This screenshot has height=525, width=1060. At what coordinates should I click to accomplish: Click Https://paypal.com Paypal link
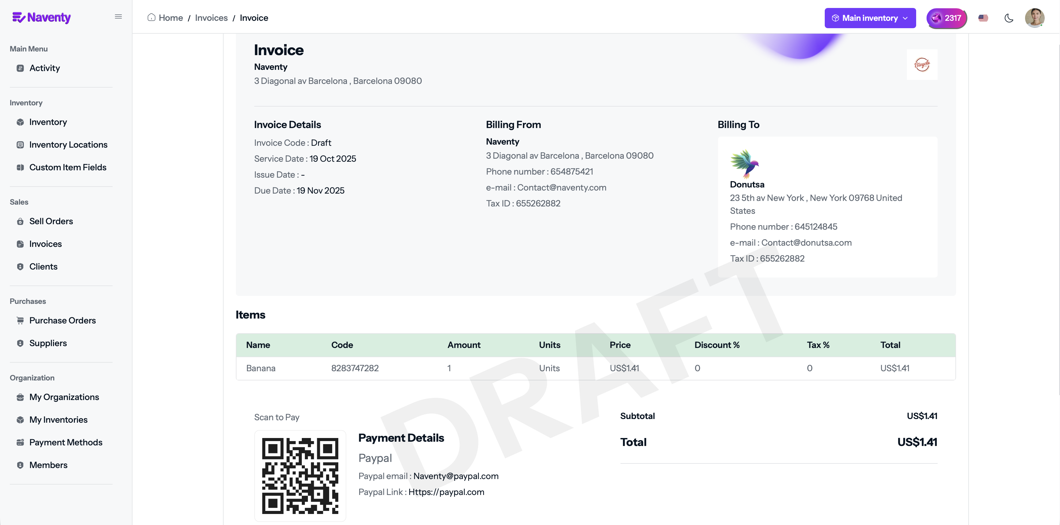446,492
